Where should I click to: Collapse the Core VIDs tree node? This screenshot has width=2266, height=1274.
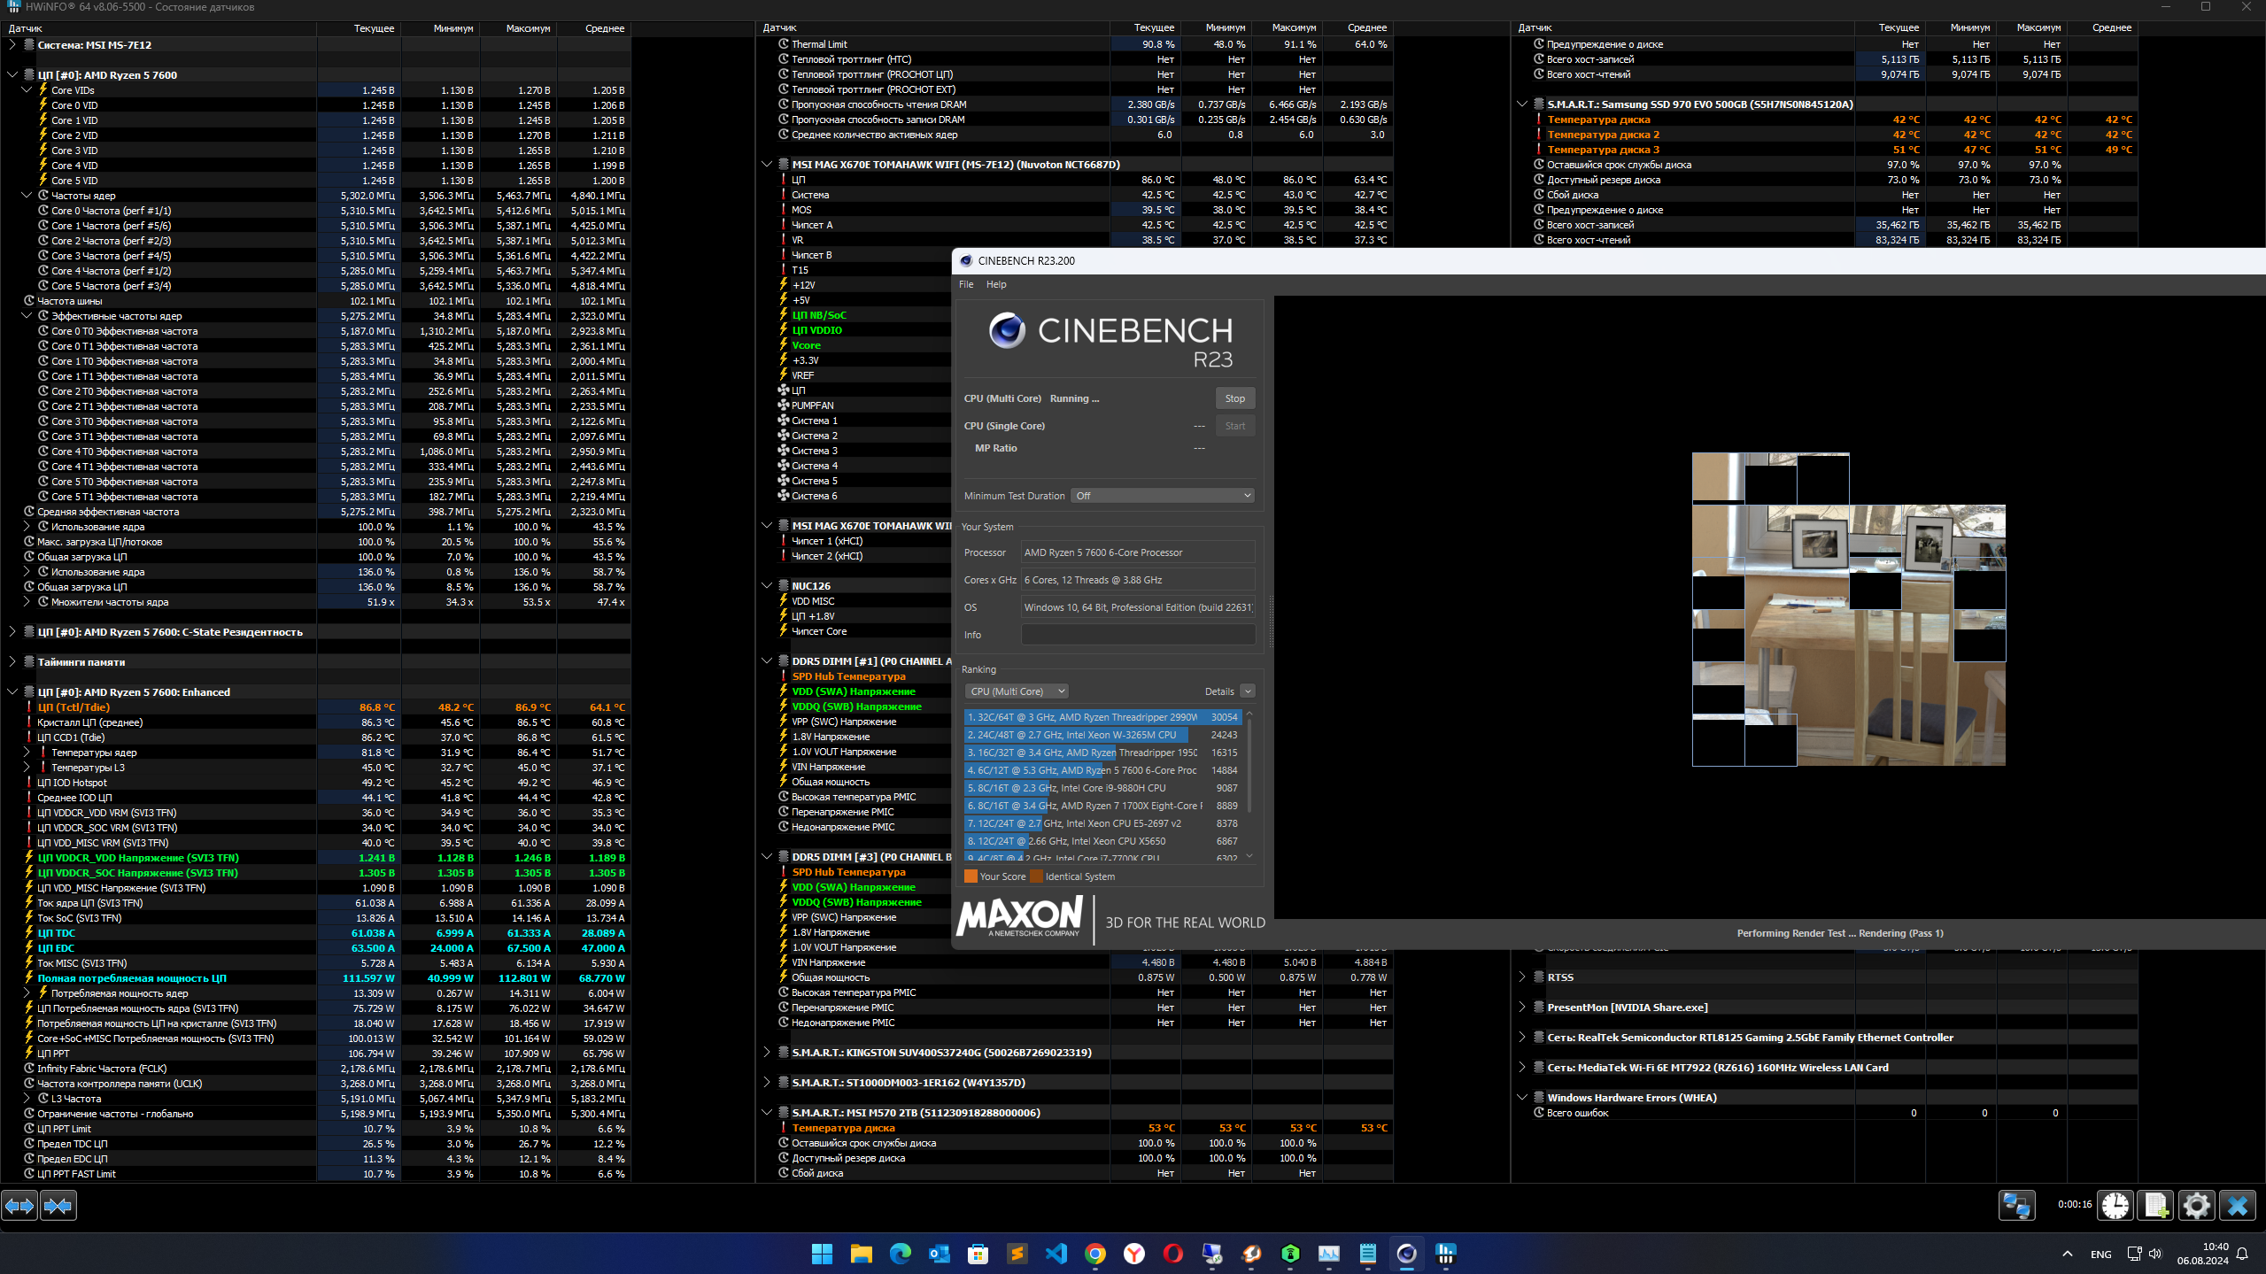click(27, 90)
